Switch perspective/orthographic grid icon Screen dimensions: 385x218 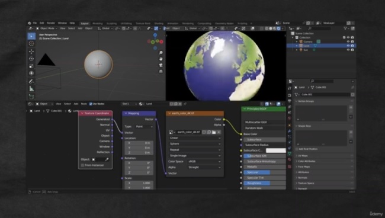[x=161, y=71]
